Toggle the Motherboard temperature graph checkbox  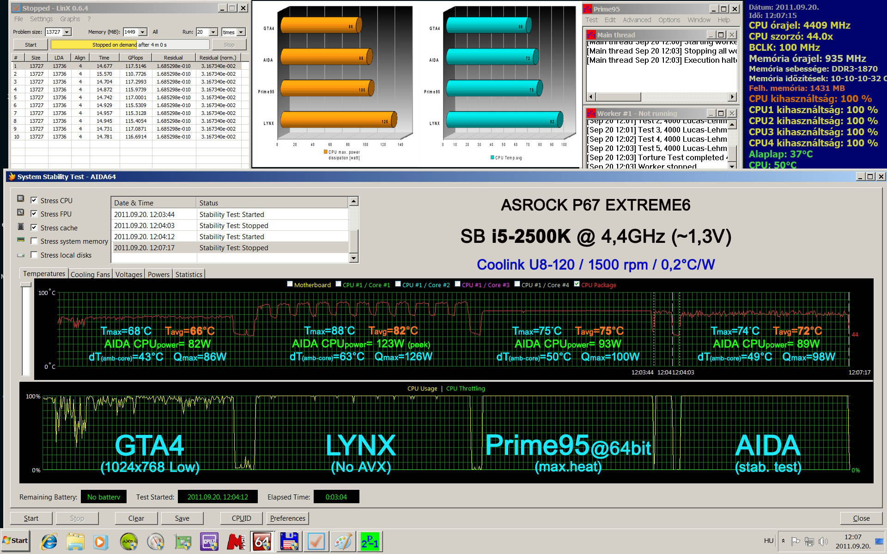pos(290,284)
